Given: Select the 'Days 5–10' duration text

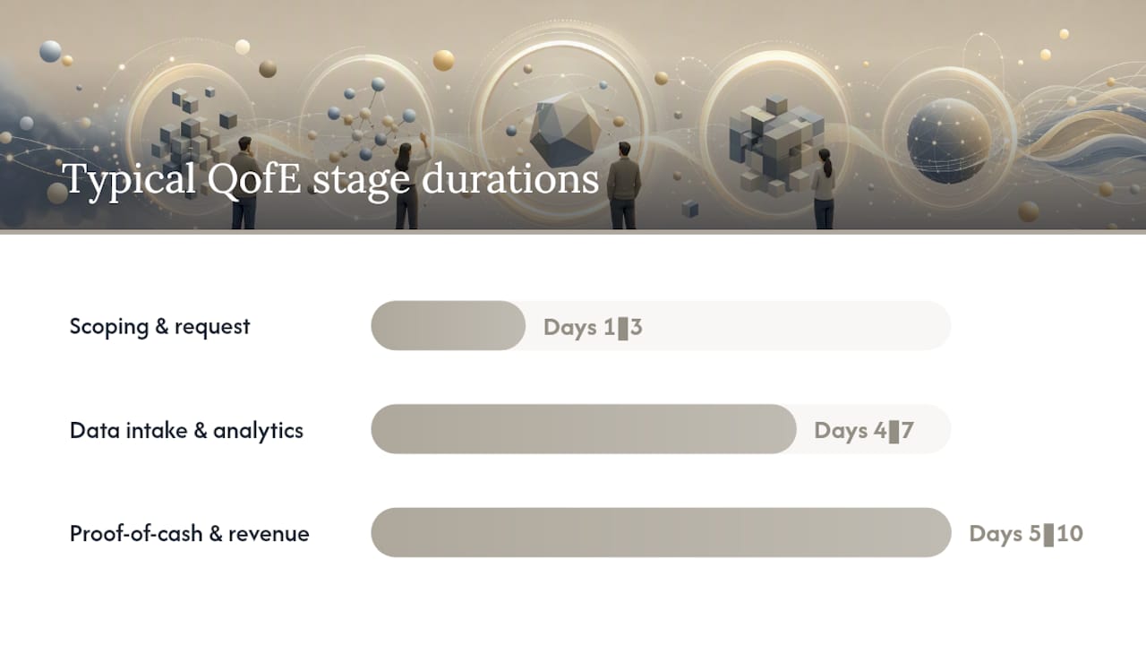Looking at the screenshot, I should (x=1026, y=534).
